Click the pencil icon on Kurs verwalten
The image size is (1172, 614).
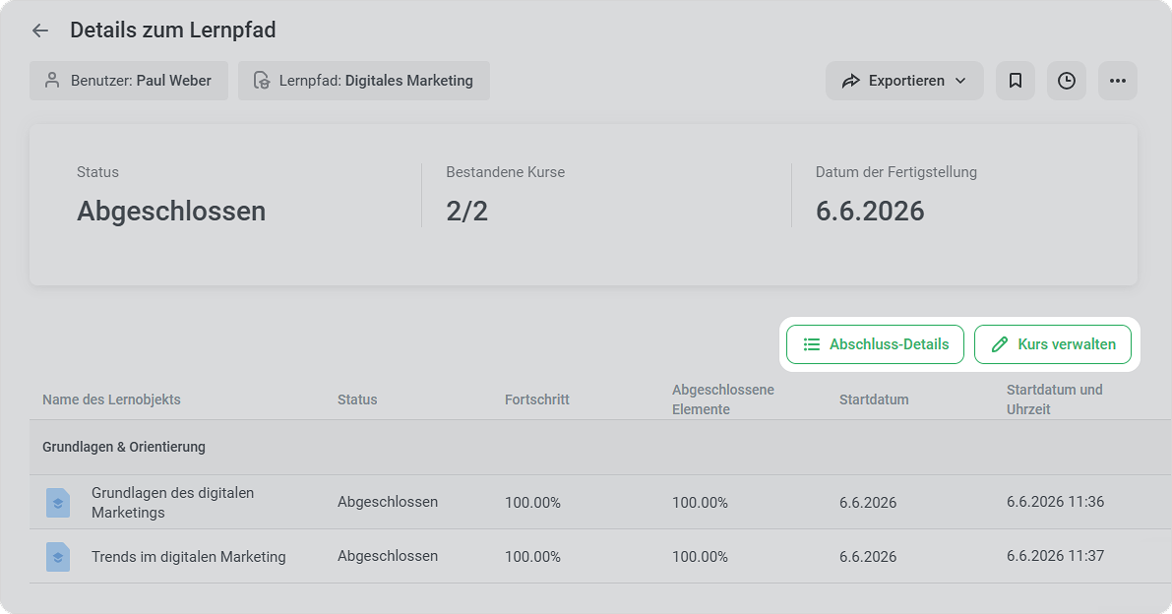click(x=1000, y=344)
